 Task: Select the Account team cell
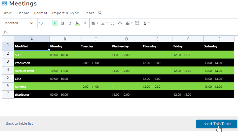coord(31,71)
